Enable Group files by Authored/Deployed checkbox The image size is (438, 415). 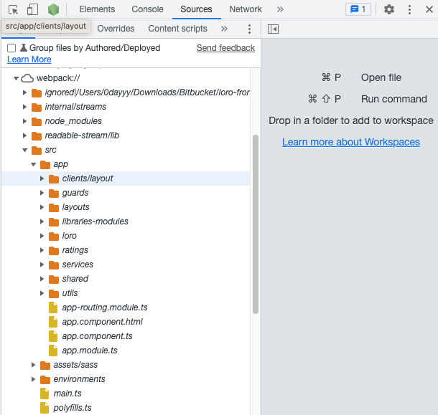(x=11, y=48)
